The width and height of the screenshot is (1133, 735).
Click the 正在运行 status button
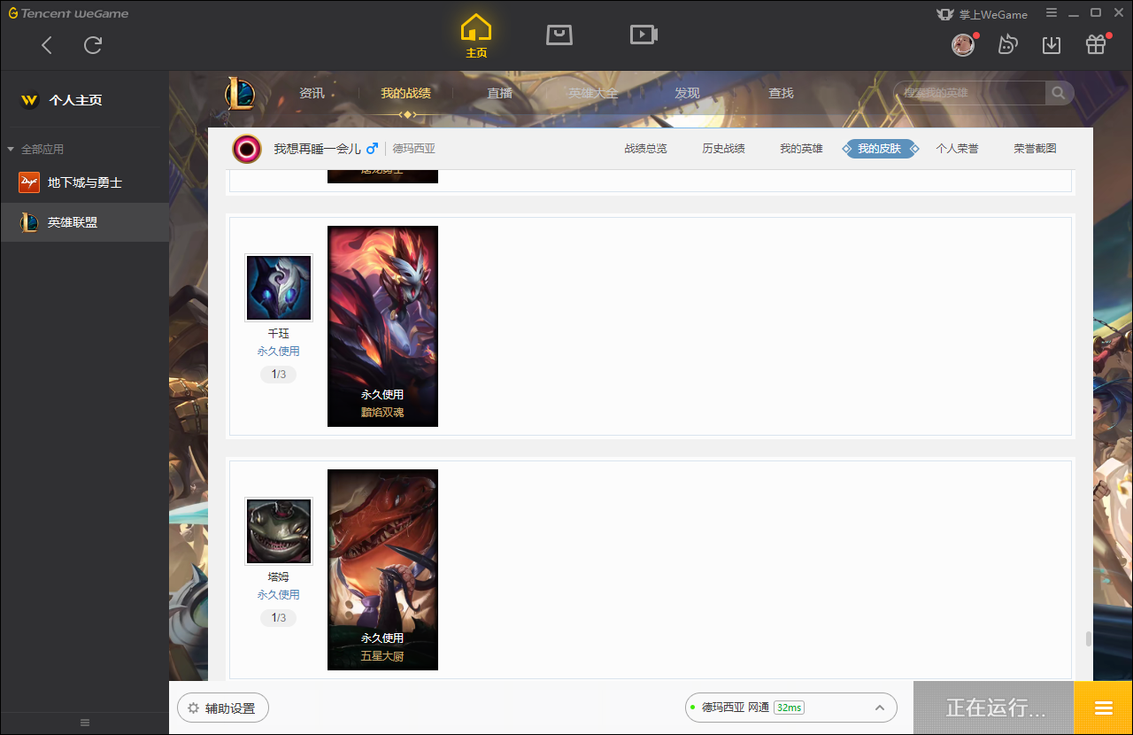(993, 708)
